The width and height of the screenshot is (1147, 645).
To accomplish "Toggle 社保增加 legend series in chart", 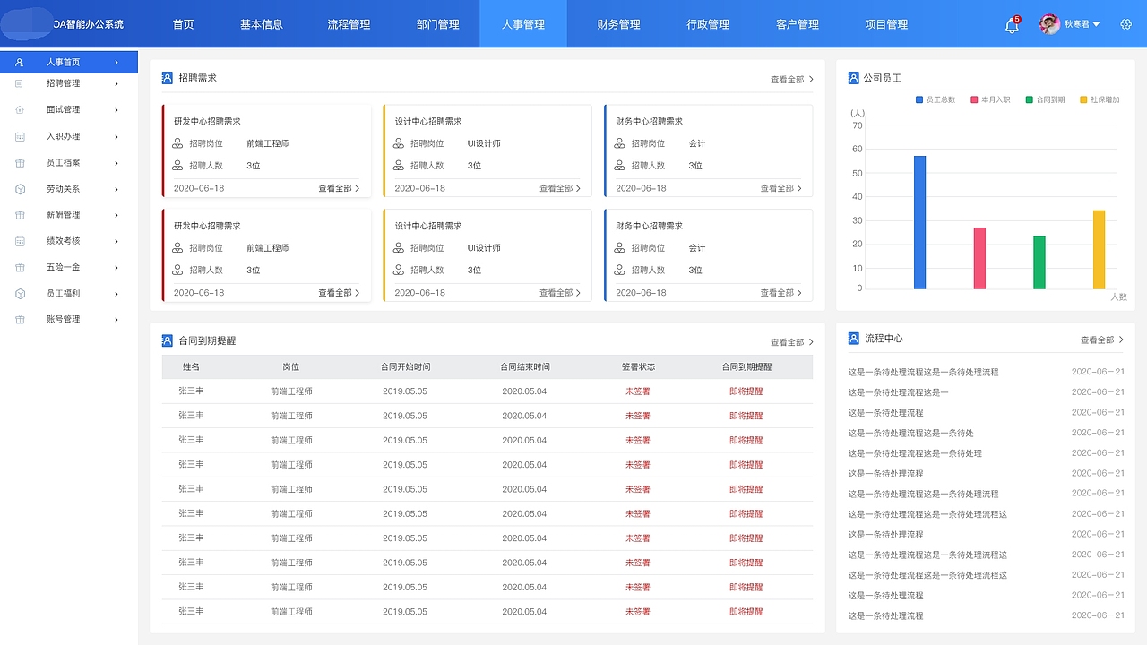I will pos(1100,99).
